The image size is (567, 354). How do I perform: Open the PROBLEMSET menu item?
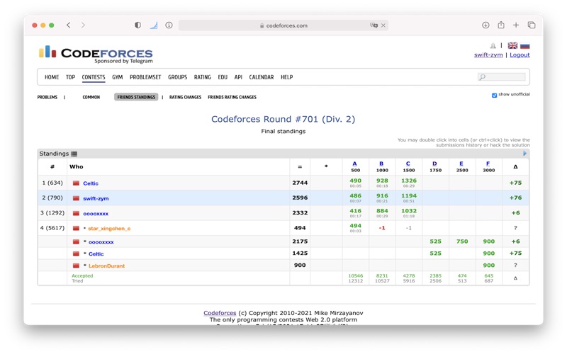coord(145,77)
